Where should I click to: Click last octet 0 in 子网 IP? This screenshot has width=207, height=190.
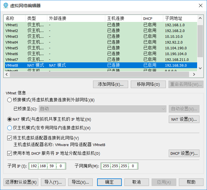coord(61,166)
